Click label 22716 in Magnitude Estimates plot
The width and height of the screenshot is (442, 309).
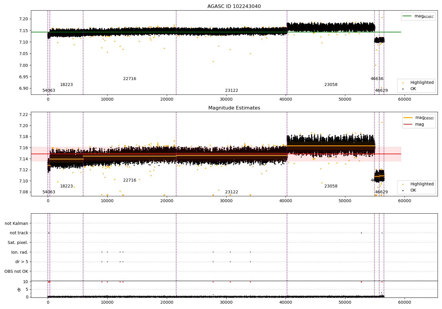[130, 180]
